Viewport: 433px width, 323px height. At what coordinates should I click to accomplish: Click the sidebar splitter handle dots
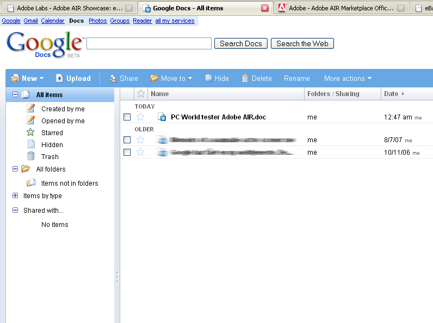coord(117,277)
